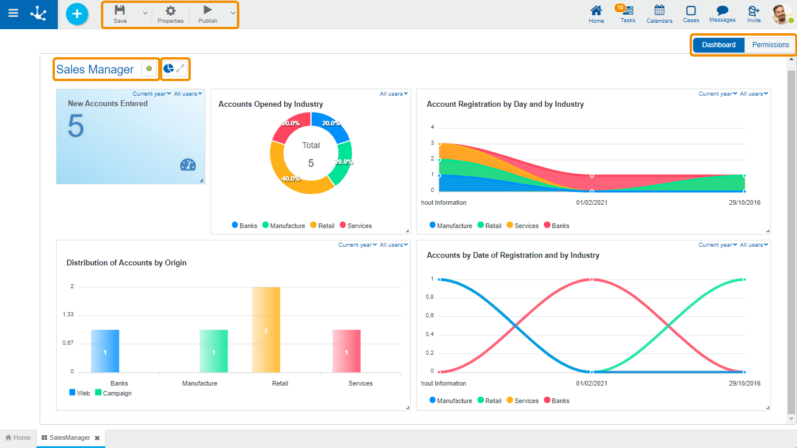Click the pie chart add-widget icon
The width and height of the screenshot is (797, 448).
[x=169, y=68]
